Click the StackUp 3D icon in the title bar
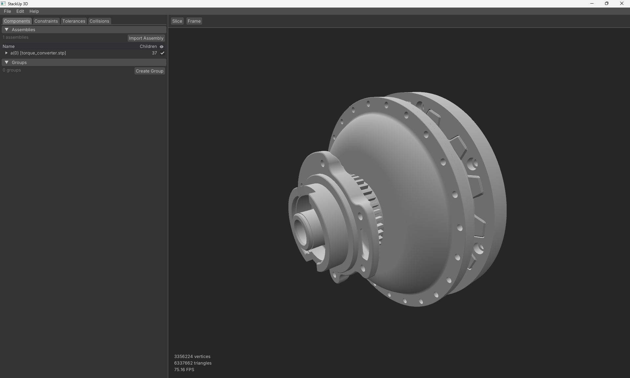630x378 pixels. 3,4
